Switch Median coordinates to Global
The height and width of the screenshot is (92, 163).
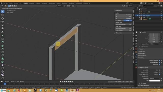tap(119, 20)
